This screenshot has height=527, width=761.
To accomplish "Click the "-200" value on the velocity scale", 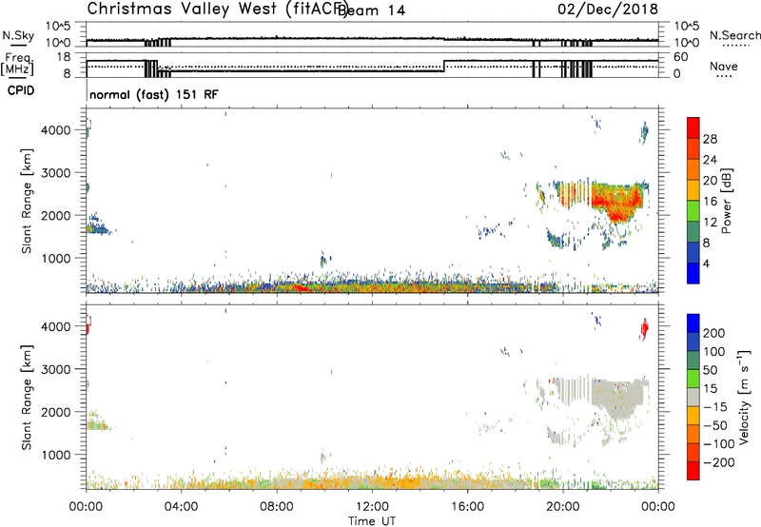I will tap(719, 462).
